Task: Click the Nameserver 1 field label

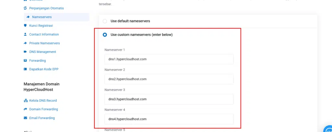Action: point(115,50)
